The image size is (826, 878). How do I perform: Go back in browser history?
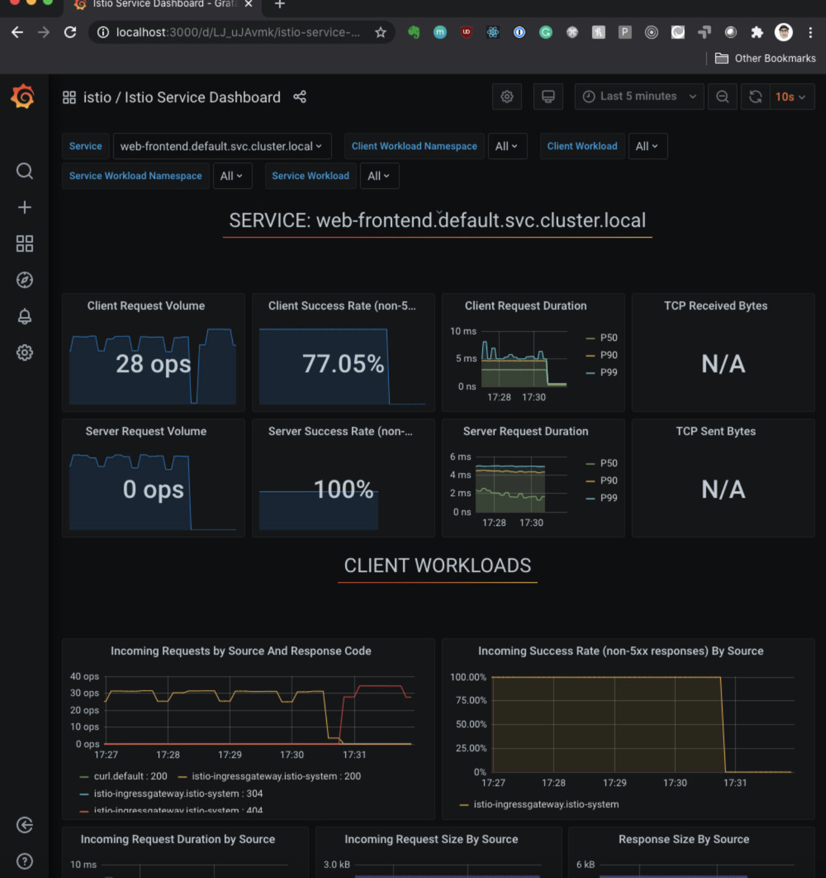pos(17,32)
